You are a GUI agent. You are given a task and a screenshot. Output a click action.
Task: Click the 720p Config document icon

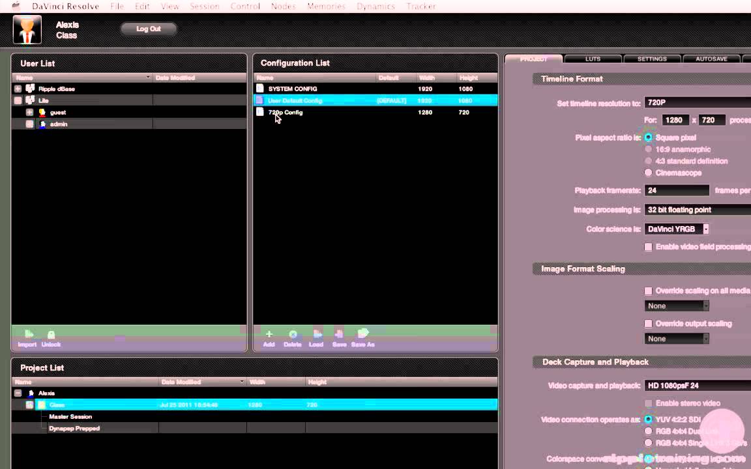pos(259,112)
